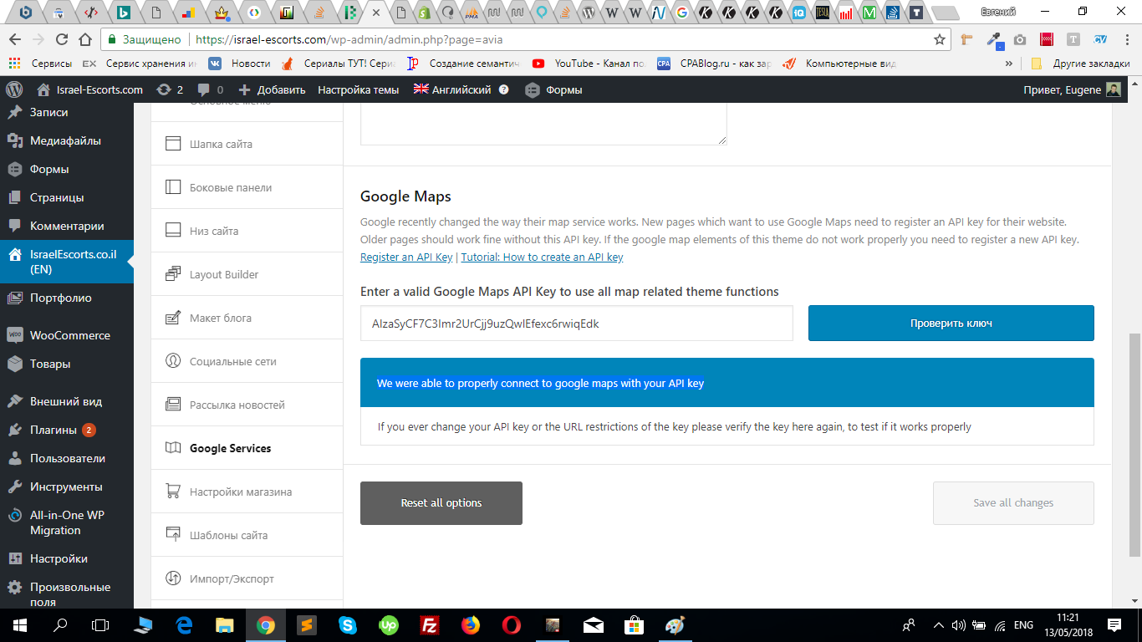The image size is (1142, 642).
Task: Open Пользователи in the admin menu
Action: tap(67, 458)
